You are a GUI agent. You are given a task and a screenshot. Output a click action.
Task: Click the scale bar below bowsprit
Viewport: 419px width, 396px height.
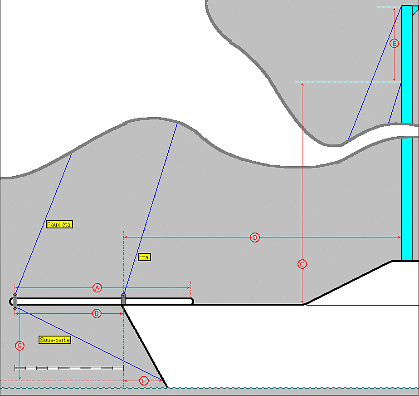click(x=69, y=368)
